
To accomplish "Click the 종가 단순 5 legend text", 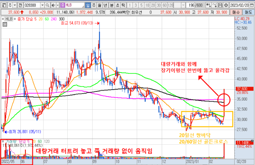I will (27, 19).
